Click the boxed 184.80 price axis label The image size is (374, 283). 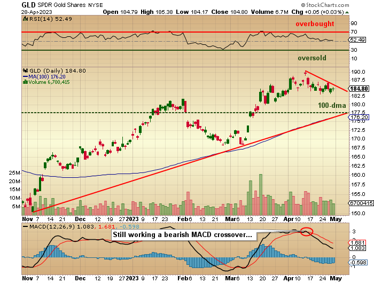pos(359,89)
